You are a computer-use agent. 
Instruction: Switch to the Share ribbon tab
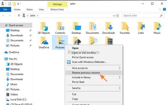click(x=29, y=9)
